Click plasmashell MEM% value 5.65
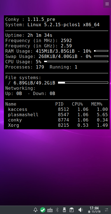Image resolution: width=111 pixels, height=214 pixels. point(102,115)
